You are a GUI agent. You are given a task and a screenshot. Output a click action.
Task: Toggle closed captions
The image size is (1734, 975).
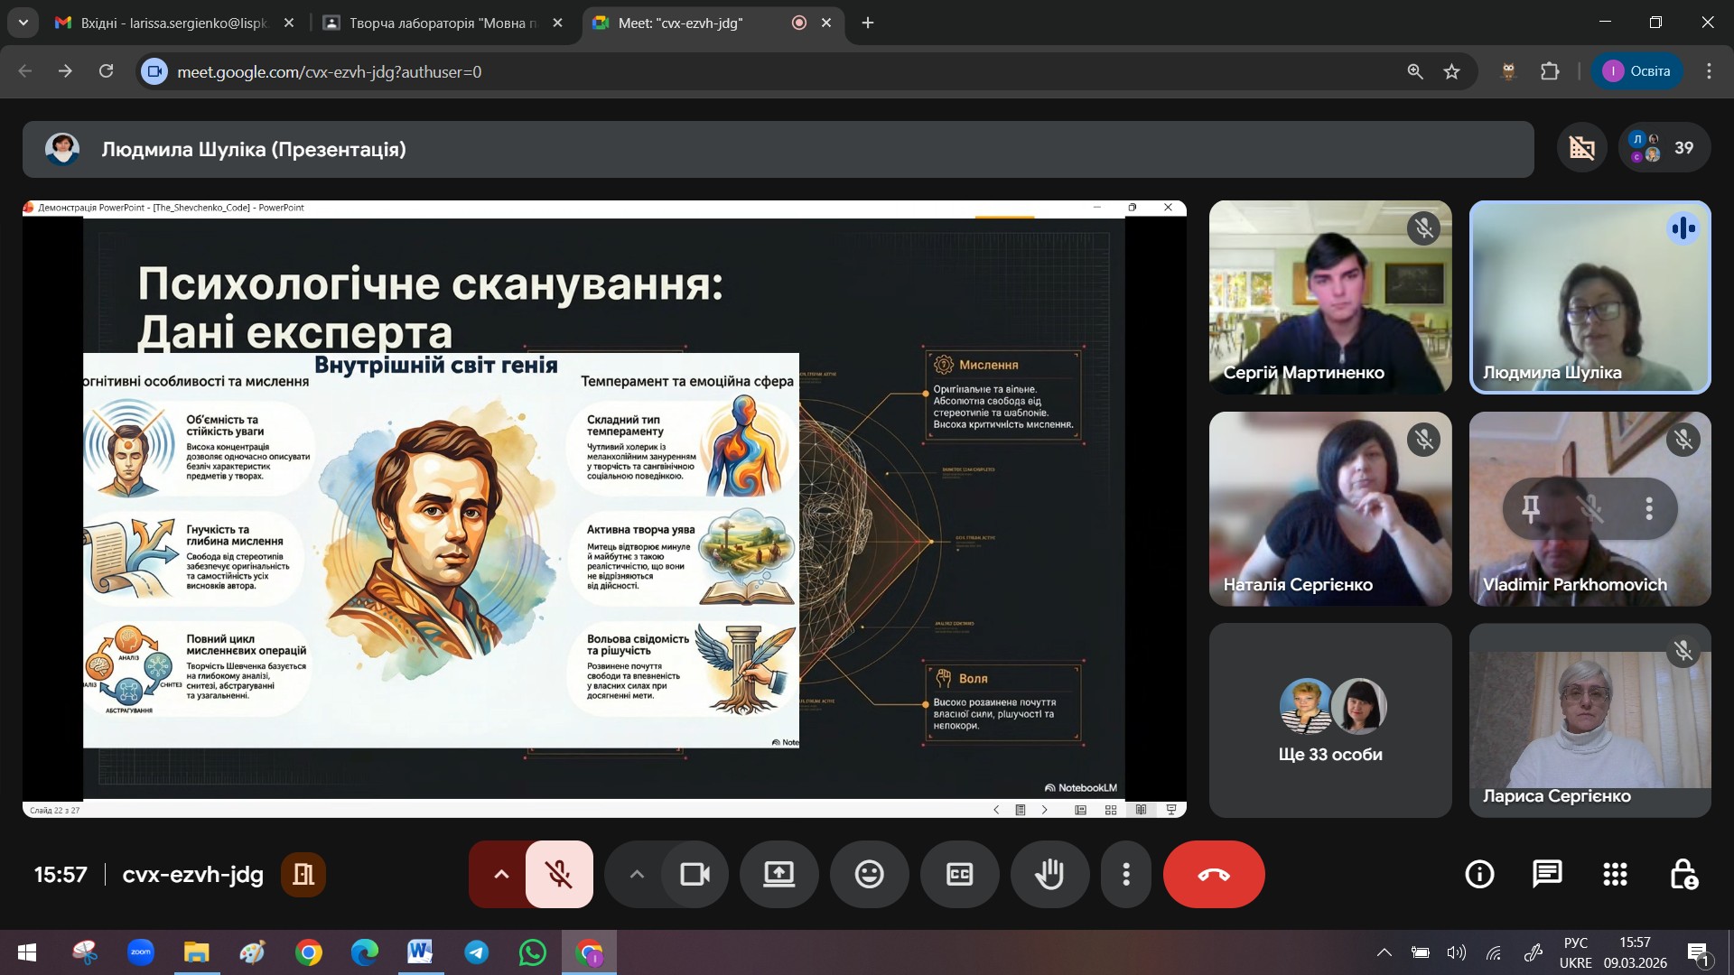959,874
